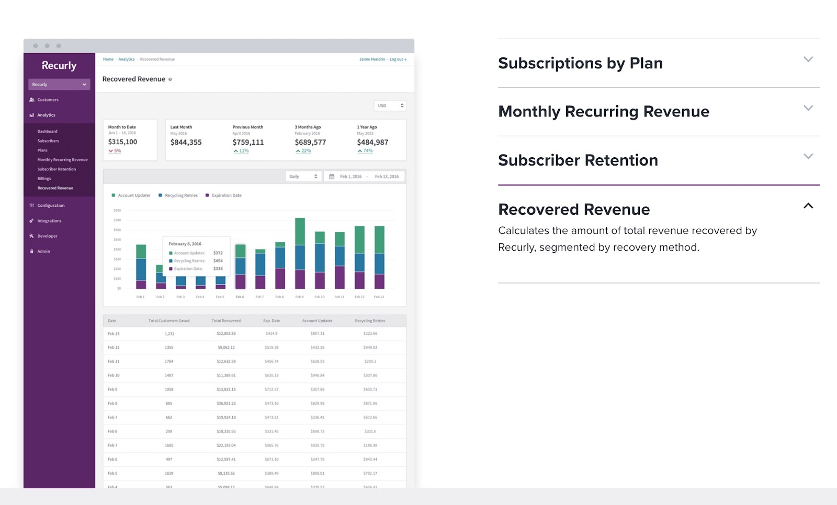Click the Configuration sliders icon

[x=32, y=206]
